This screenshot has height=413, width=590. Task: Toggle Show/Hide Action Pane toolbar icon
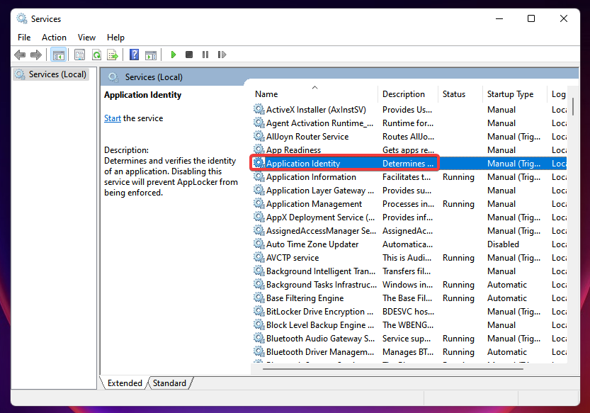coord(151,55)
